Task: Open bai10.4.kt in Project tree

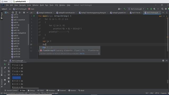Action: (x=17, y=57)
